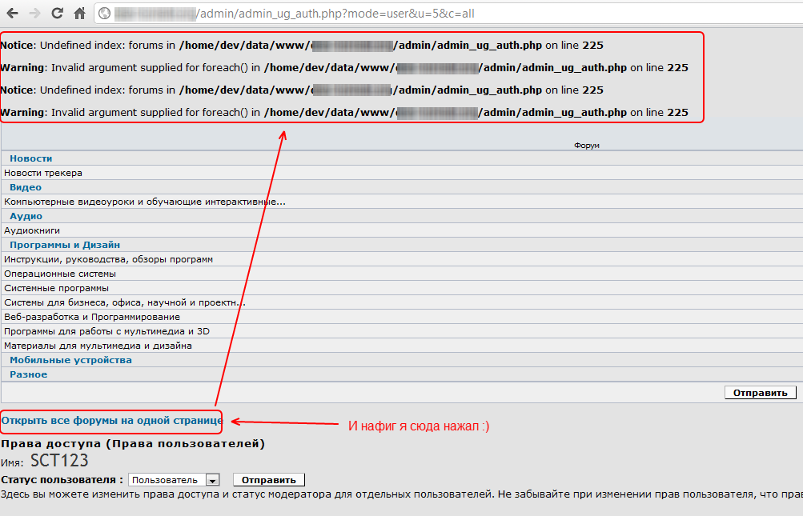Click the page info icon in address bar
Viewport: 803px width, 516px height.
tap(104, 14)
